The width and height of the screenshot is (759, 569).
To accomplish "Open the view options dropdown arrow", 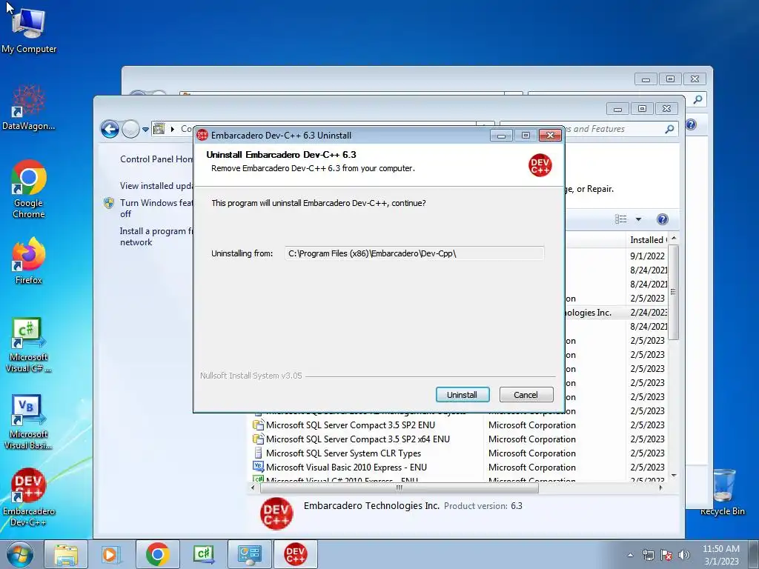I will point(638,219).
